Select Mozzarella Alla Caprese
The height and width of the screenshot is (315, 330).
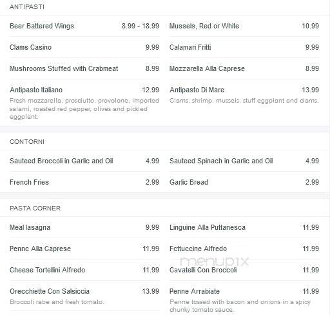coord(207,68)
